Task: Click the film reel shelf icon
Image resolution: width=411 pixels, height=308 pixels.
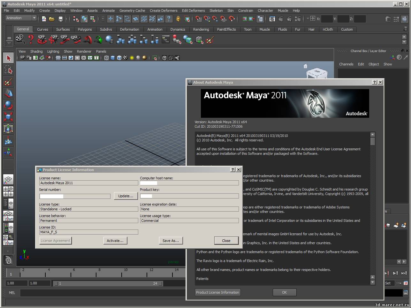Action: [20, 40]
